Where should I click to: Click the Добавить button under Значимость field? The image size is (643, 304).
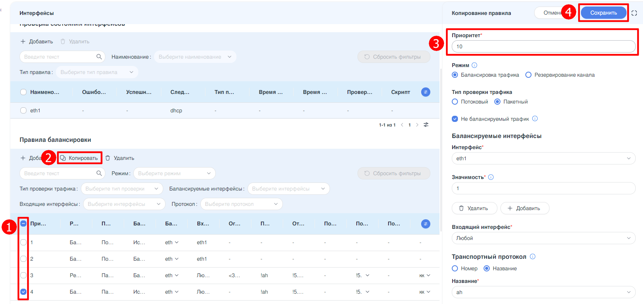coord(524,208)
